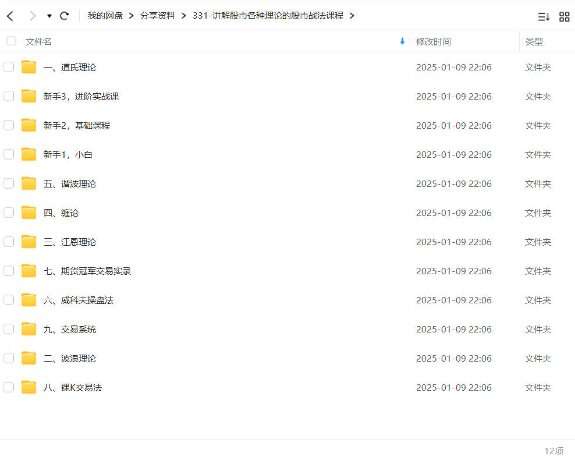Click folder icon of 六、威科夫操盘法
The height and width of the screenshot is (460, 575).
[29, 300]
